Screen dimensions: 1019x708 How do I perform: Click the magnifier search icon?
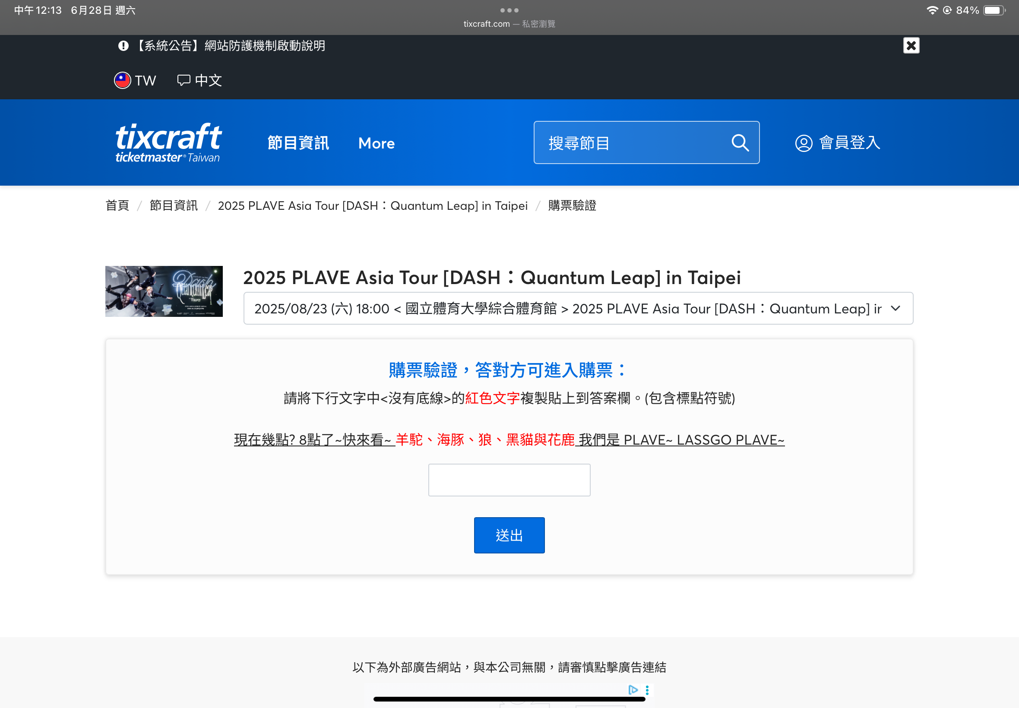pos(740,143)
